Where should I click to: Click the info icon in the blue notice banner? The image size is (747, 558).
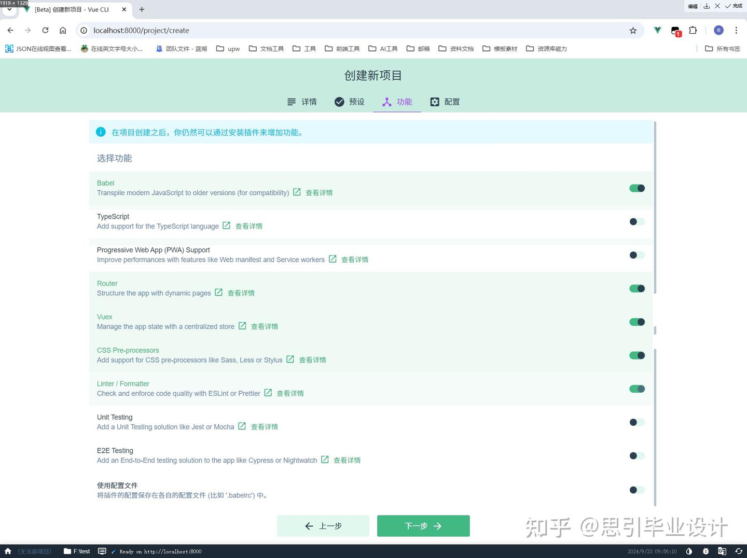pos(101,132)
